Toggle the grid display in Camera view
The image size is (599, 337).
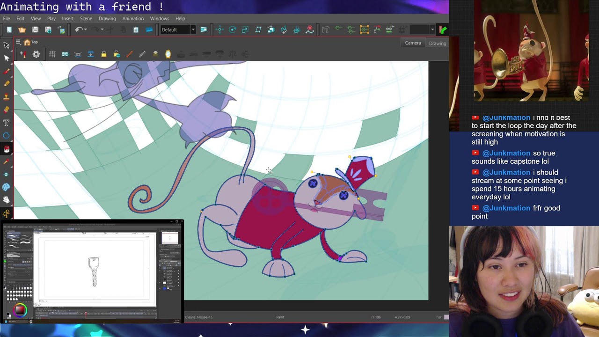pyautogui.click(x=52, y=54)
